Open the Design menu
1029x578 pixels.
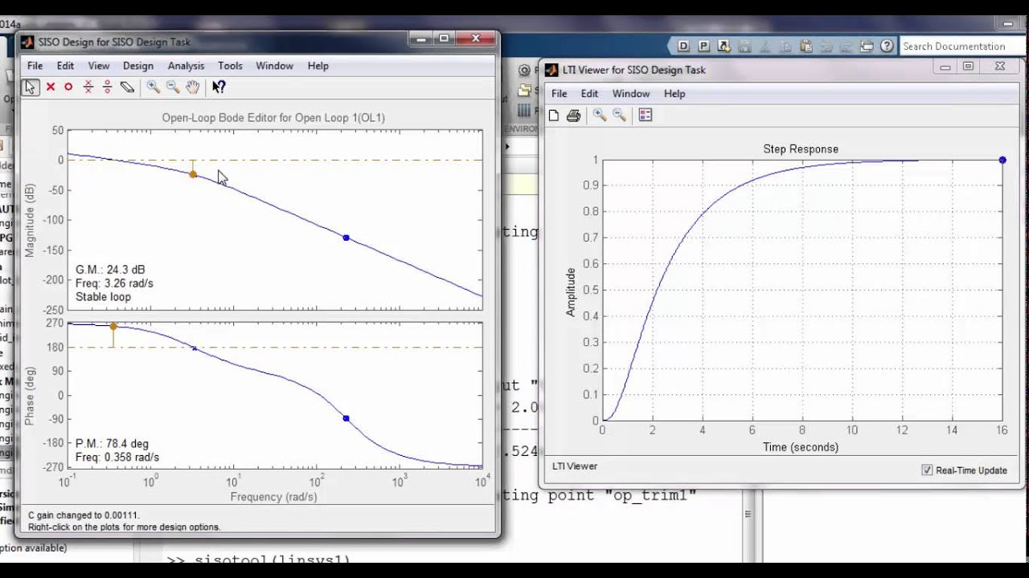point(138,66)
